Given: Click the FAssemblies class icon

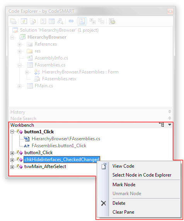Looking at the screenshot, I should click(x=37, y=72).
